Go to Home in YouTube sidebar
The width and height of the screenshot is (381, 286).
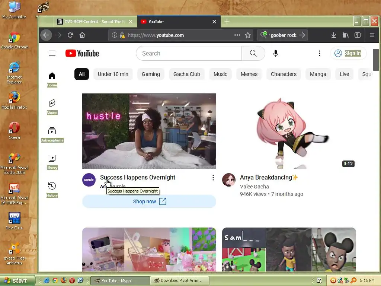point(52,80)
